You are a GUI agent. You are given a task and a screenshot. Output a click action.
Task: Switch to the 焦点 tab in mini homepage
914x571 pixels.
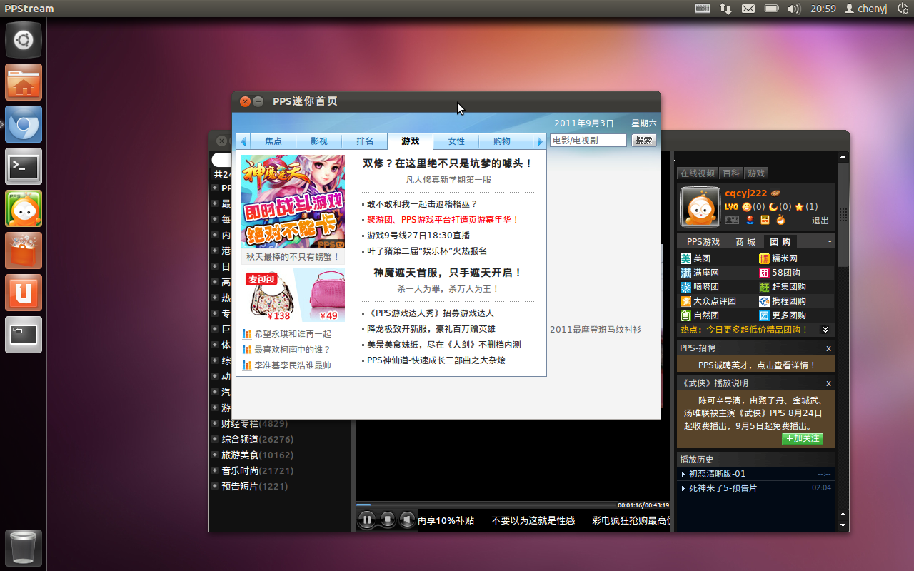(x=273, y=141)
